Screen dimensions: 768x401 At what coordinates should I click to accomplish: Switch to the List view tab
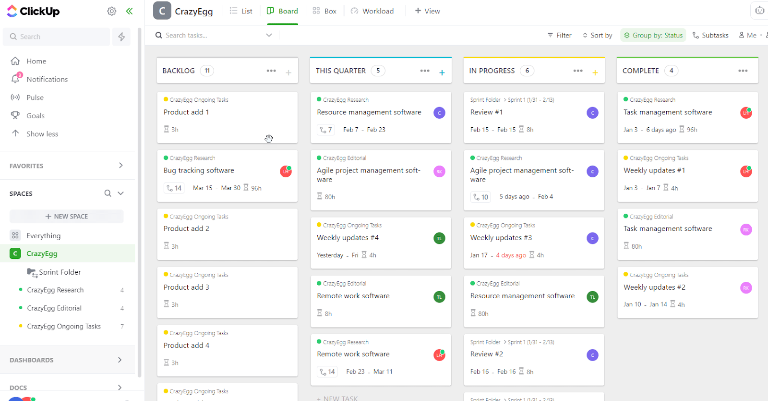[241, 11]
